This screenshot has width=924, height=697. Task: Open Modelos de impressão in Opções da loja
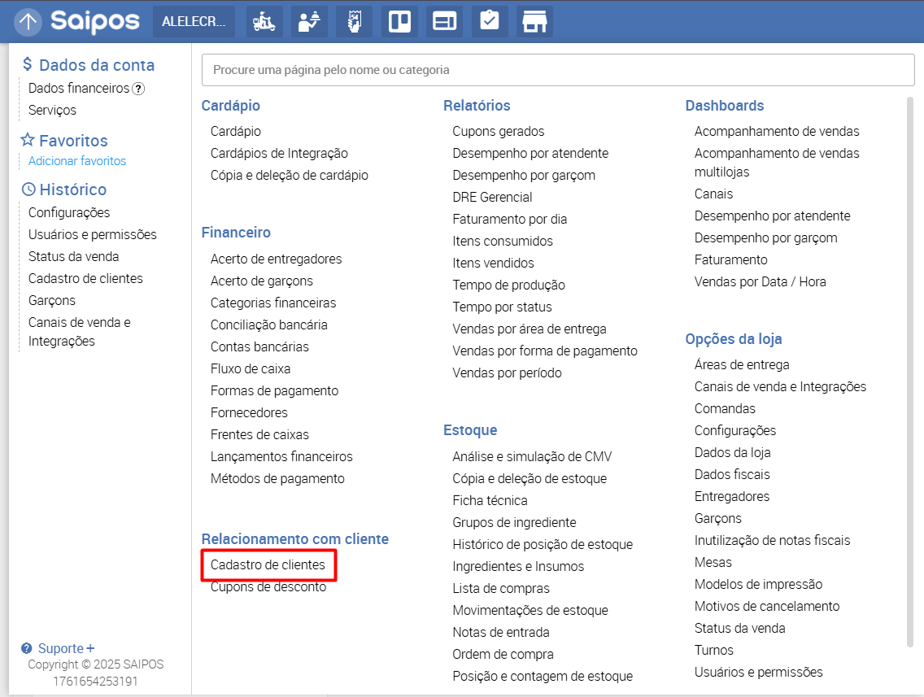tap(758, 584)
